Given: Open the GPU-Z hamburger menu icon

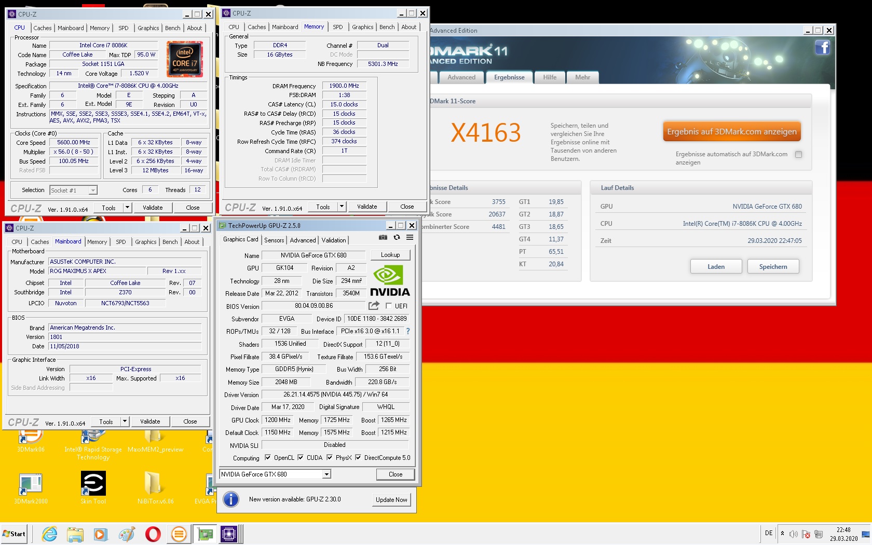Looking at the screenshot, I should click(x=410, y=237).
